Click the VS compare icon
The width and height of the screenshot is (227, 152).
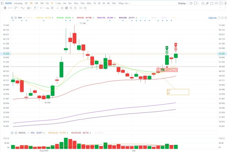(x=216, y=3)
